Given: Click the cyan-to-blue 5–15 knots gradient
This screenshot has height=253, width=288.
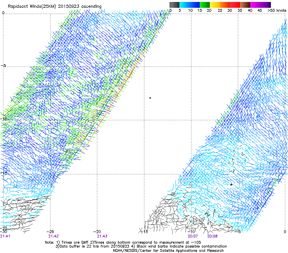Looking at the screenshot, I should pyautogui.click(x=190, y=5).
